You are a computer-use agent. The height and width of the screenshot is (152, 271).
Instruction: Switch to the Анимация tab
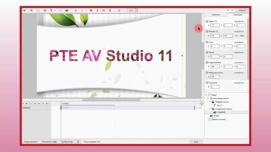(x=238, y=15)
